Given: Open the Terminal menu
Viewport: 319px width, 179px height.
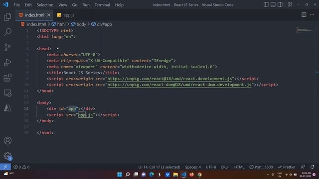Looking at the screenshot, I should pyautogui.click(x=102, y=4).
